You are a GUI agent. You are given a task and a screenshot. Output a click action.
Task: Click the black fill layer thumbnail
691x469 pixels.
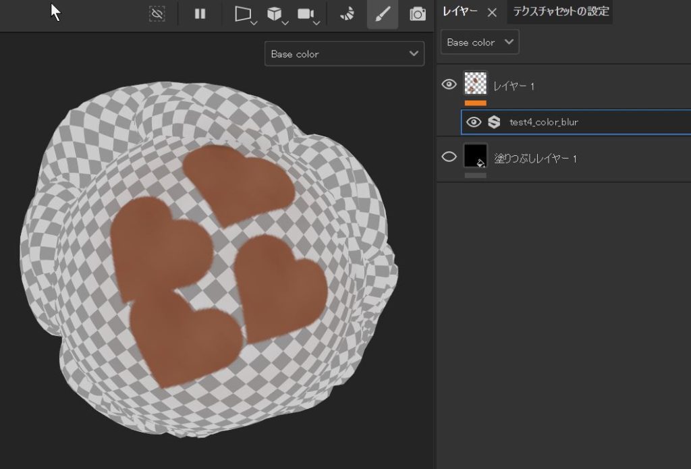[476, 156]
